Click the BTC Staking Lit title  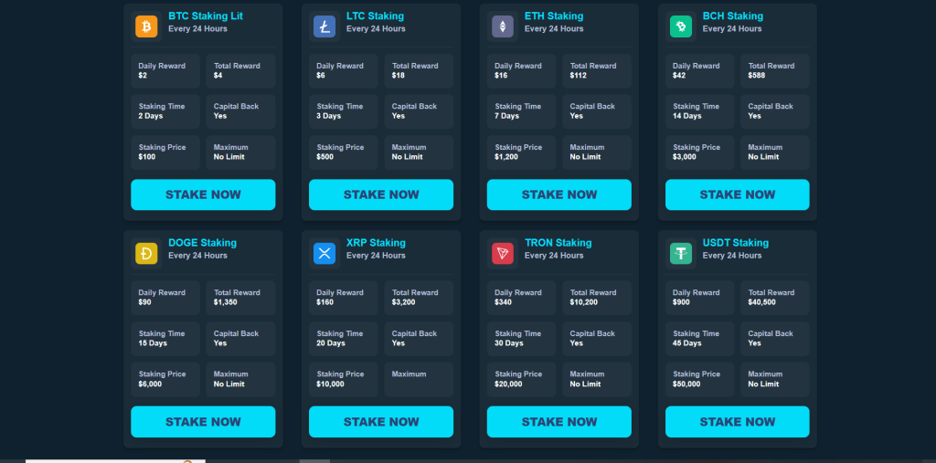206,16
